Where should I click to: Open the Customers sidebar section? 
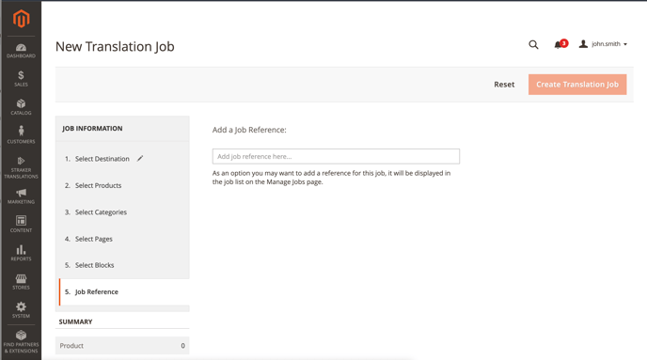pos(21,134)
